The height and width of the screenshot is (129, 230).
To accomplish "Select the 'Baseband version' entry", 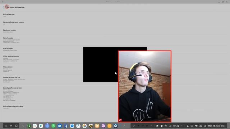I will pyautogui.click(x=115, y=31).
